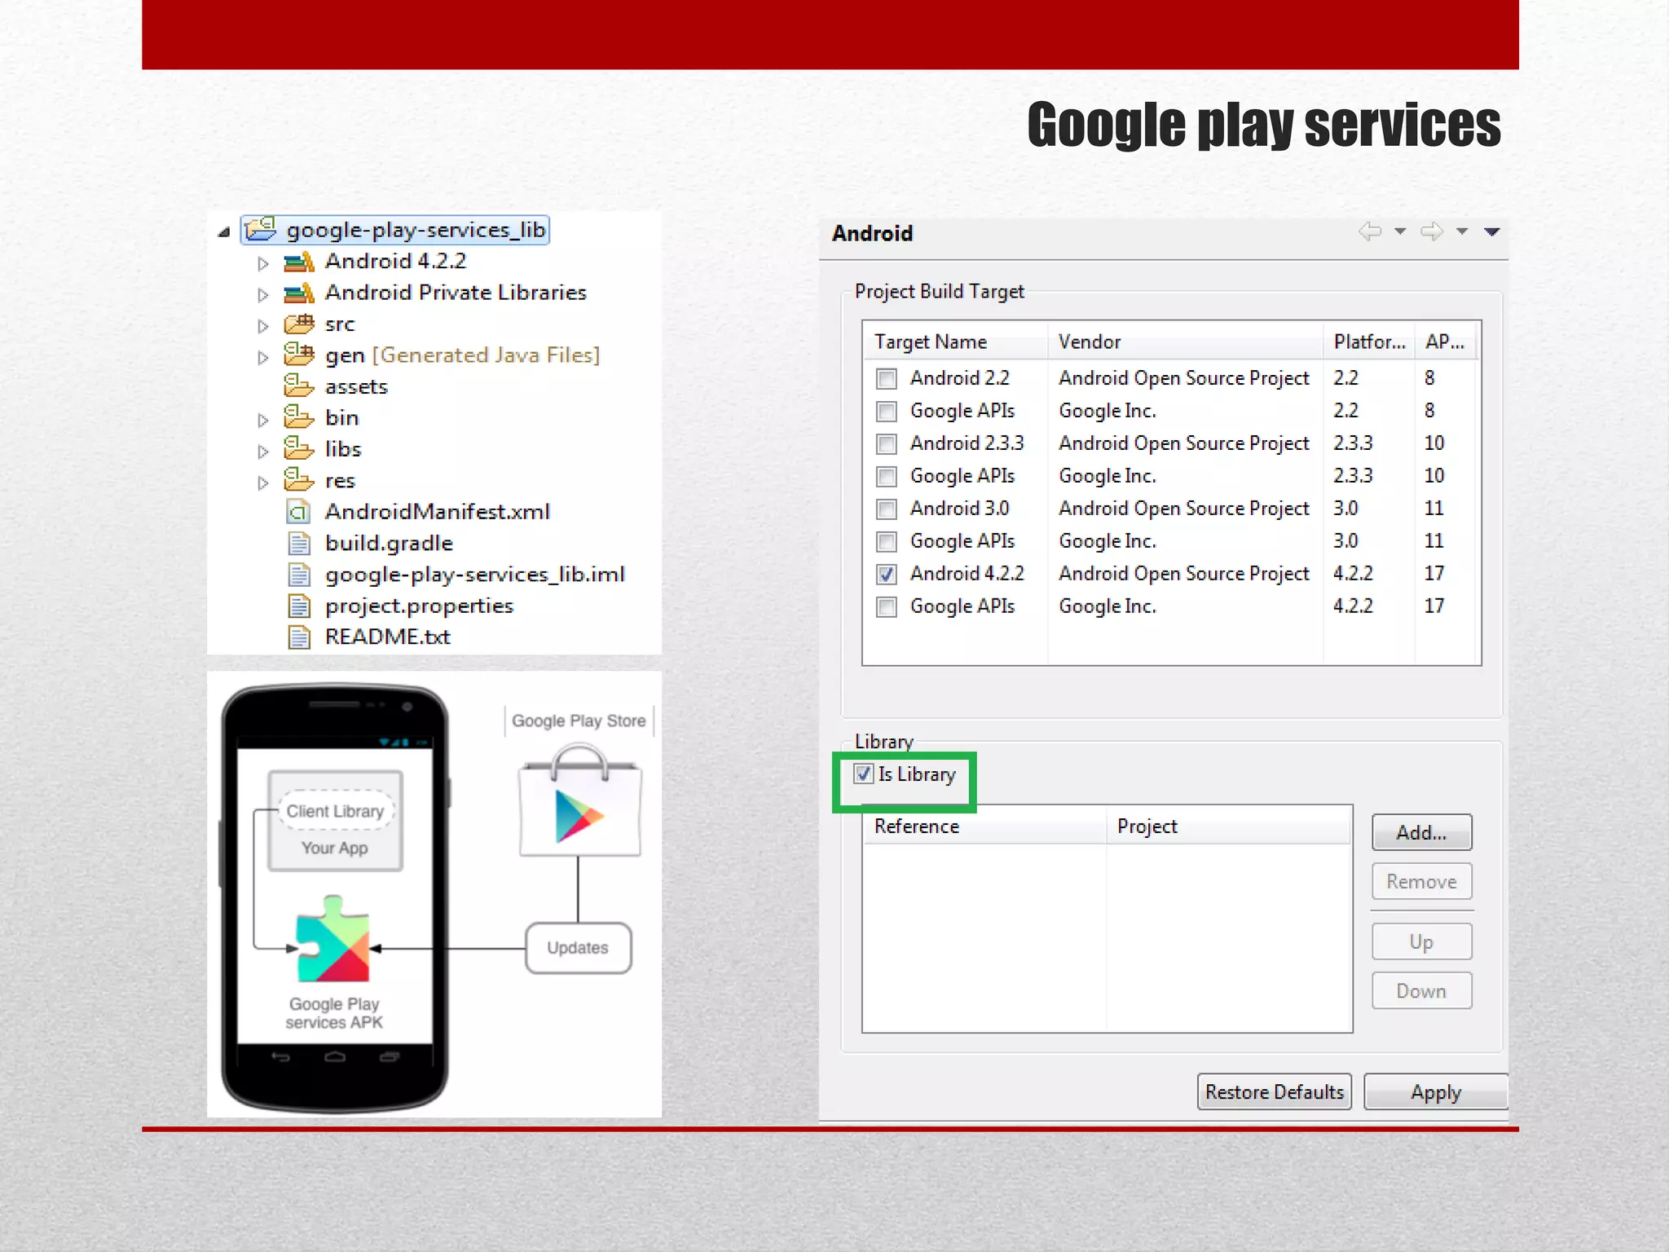
Task: Click the assets folder icon
Action: click(298, 386)
